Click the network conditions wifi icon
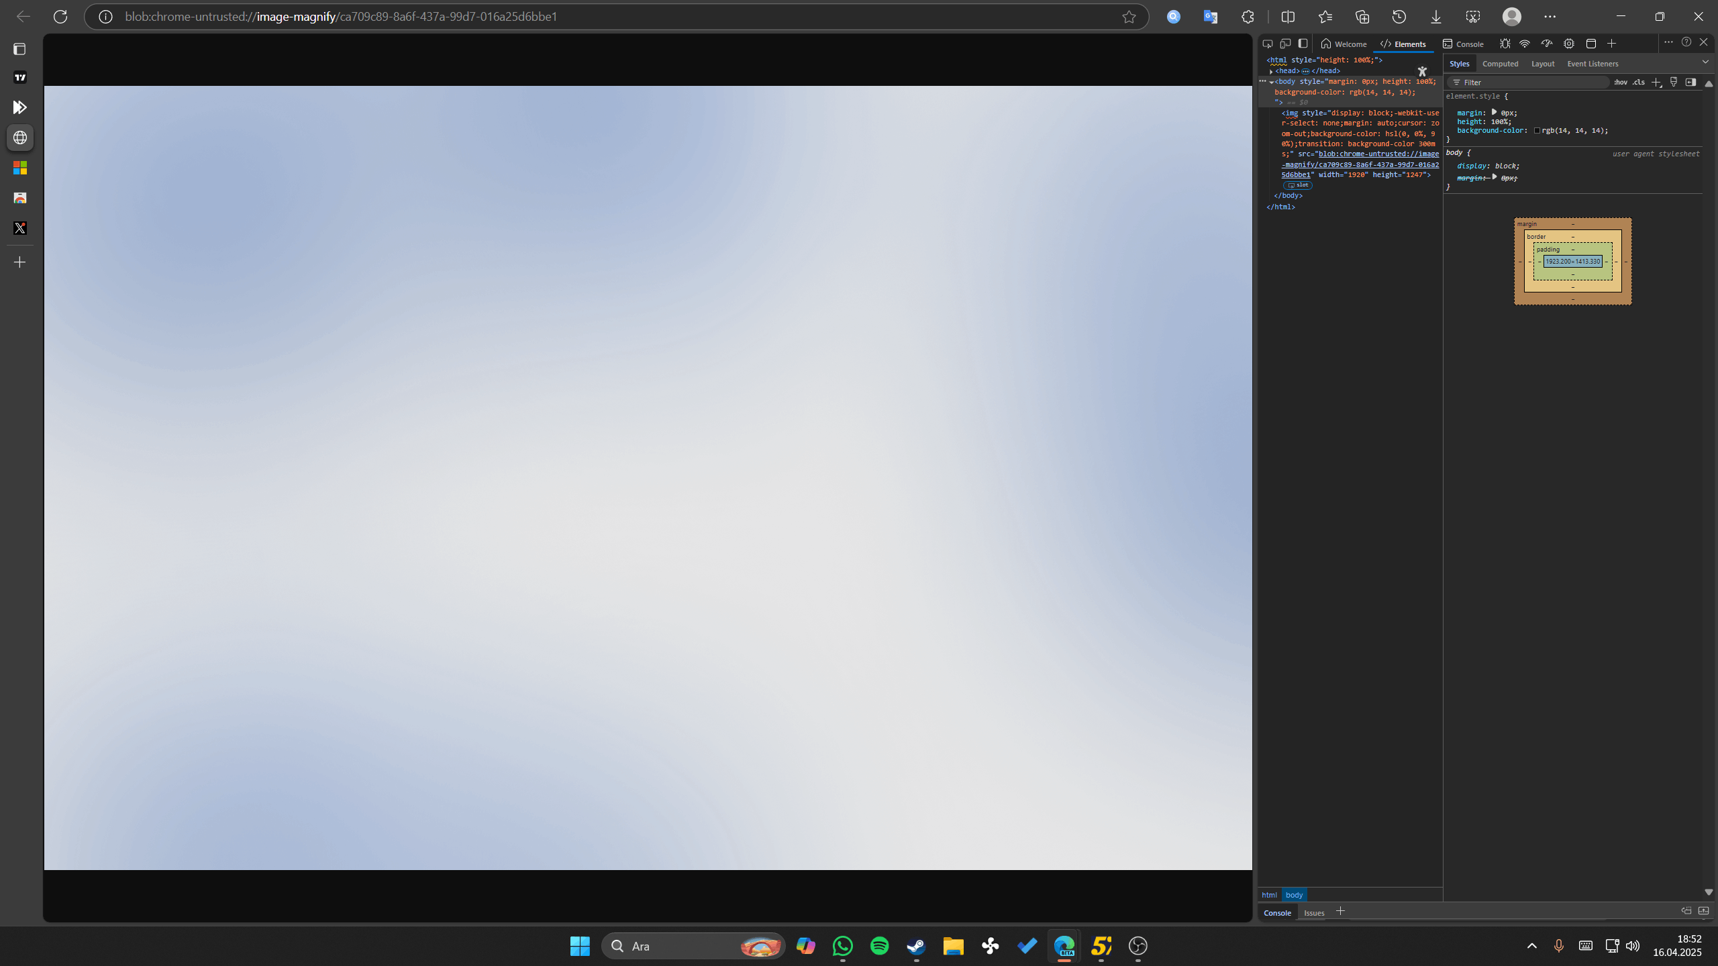The image size is (1718, 966). pyautogui.click(x=1524, y=43)
